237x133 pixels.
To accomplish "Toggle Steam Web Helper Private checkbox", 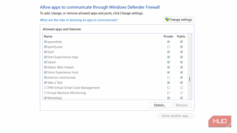I will pyautogui.click(x=168, y=67).
